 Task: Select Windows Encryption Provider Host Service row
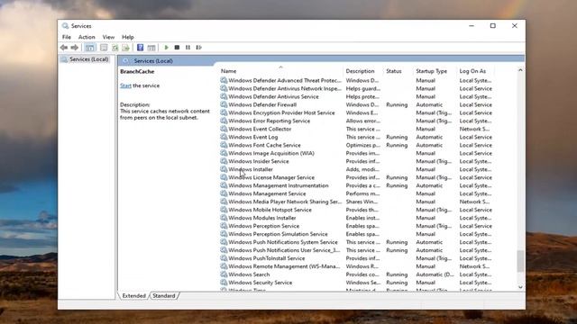356,112
